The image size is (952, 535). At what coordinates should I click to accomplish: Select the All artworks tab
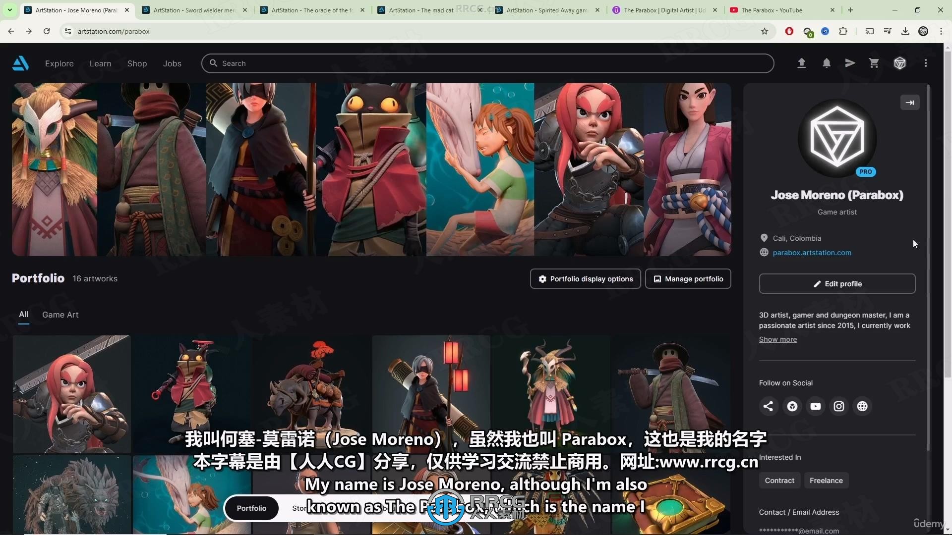pos(23,314)
